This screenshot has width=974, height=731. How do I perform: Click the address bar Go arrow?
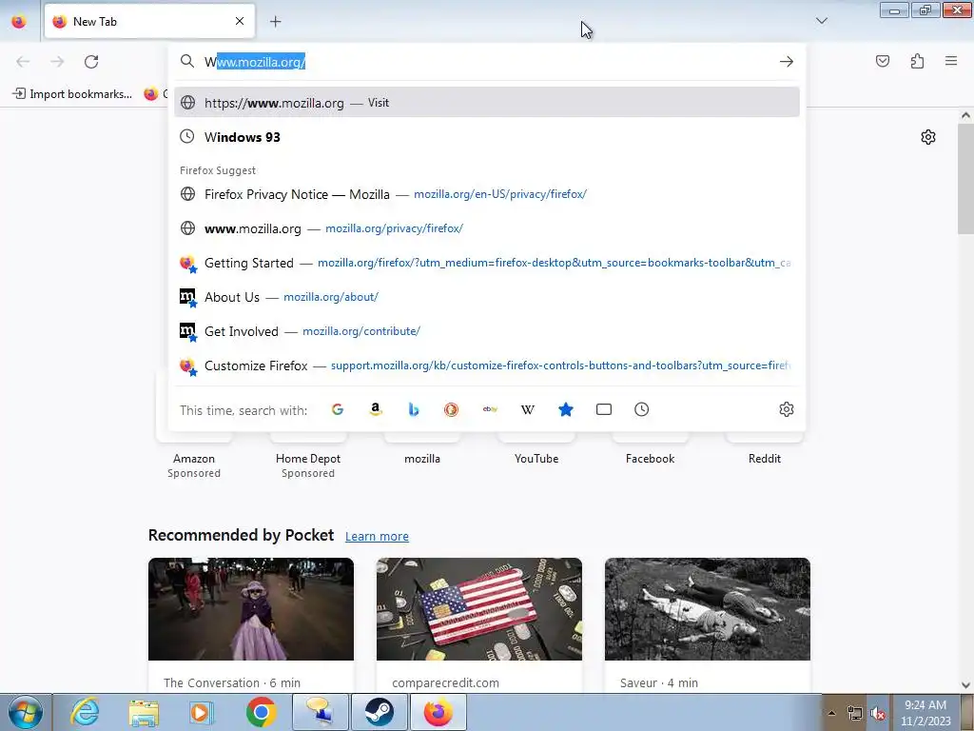coord(787,61)
